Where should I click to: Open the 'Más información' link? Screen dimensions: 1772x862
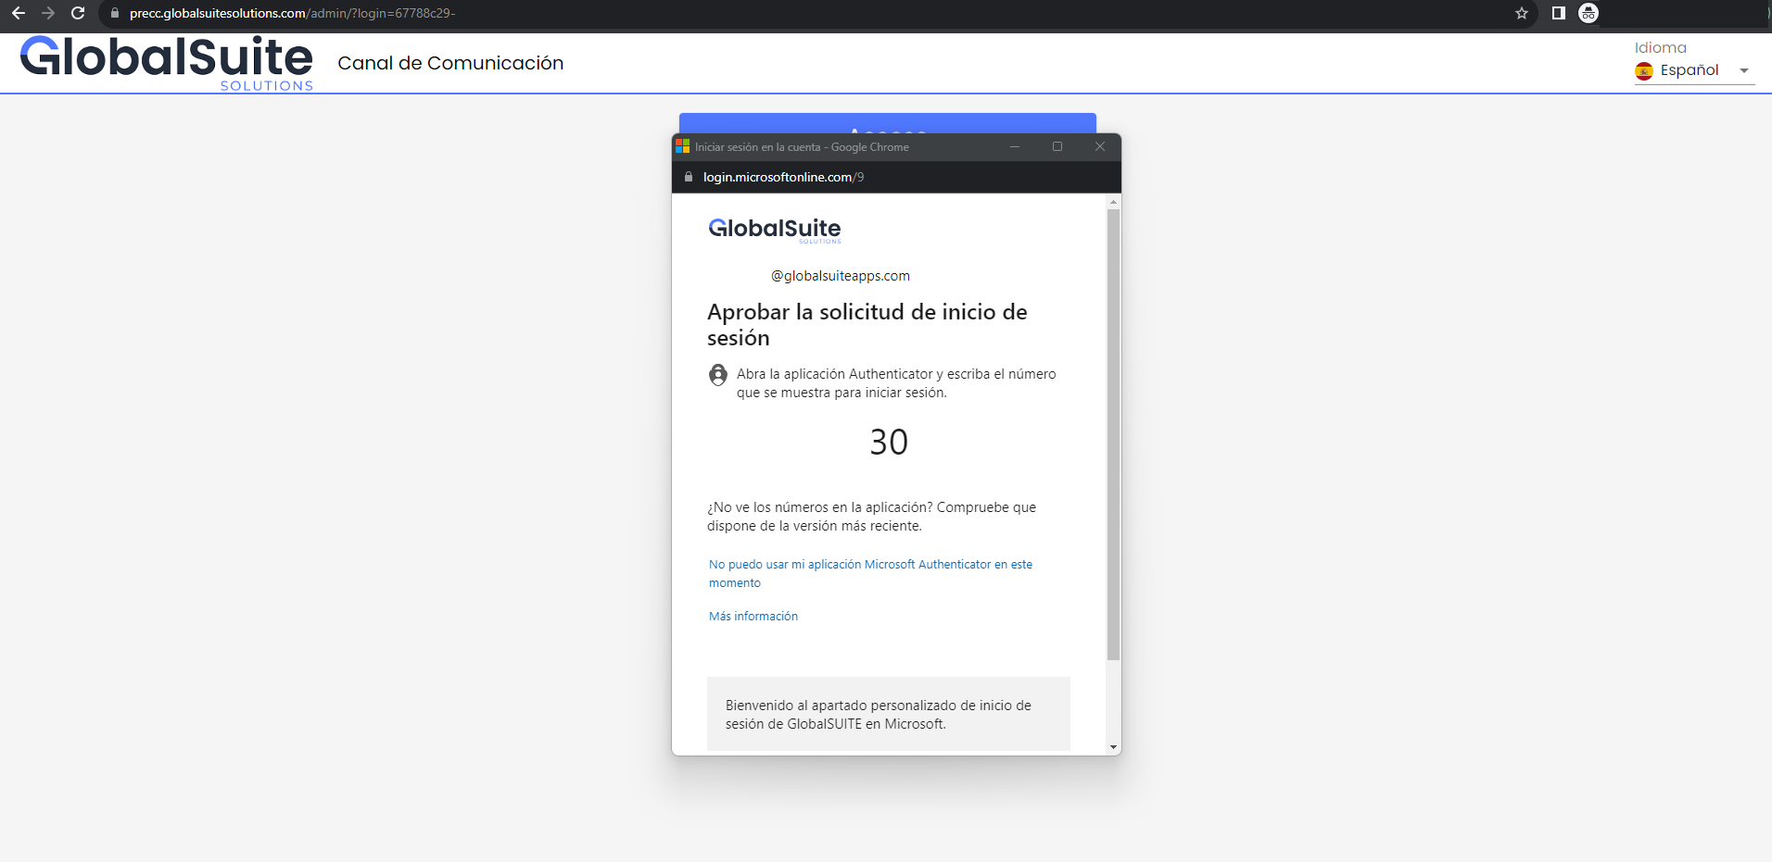[x=753, y=617]
